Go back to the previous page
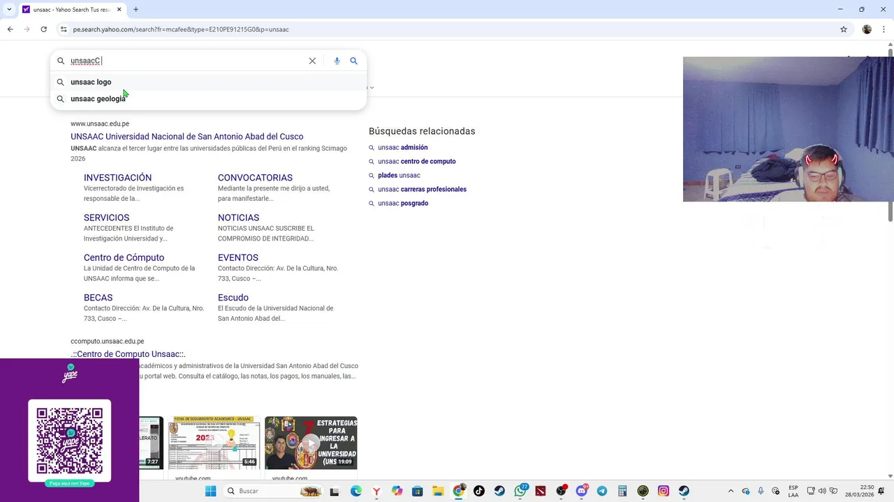The width and height of the screenshot is (894, 502). (10, 29)
